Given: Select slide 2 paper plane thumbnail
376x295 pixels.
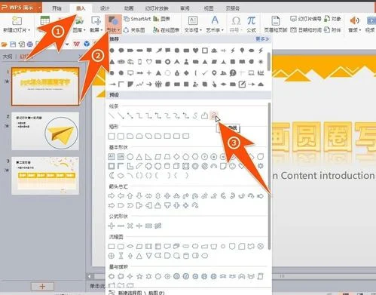Looking at the screenshot, I should click(45, 131).
